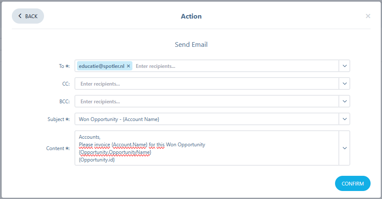Close the Action dialog with the X
The height and width of the screenshot is (199, 382).
tap(368, 16)
